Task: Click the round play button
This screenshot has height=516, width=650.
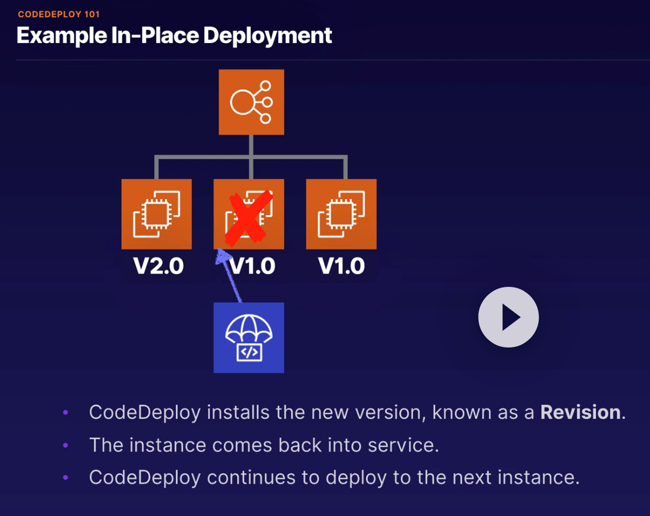Action: point(508,317)
